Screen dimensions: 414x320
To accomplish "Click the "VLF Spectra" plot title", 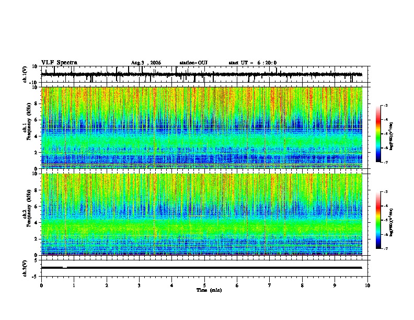I will pyautogui.click(x=59, y=63).
